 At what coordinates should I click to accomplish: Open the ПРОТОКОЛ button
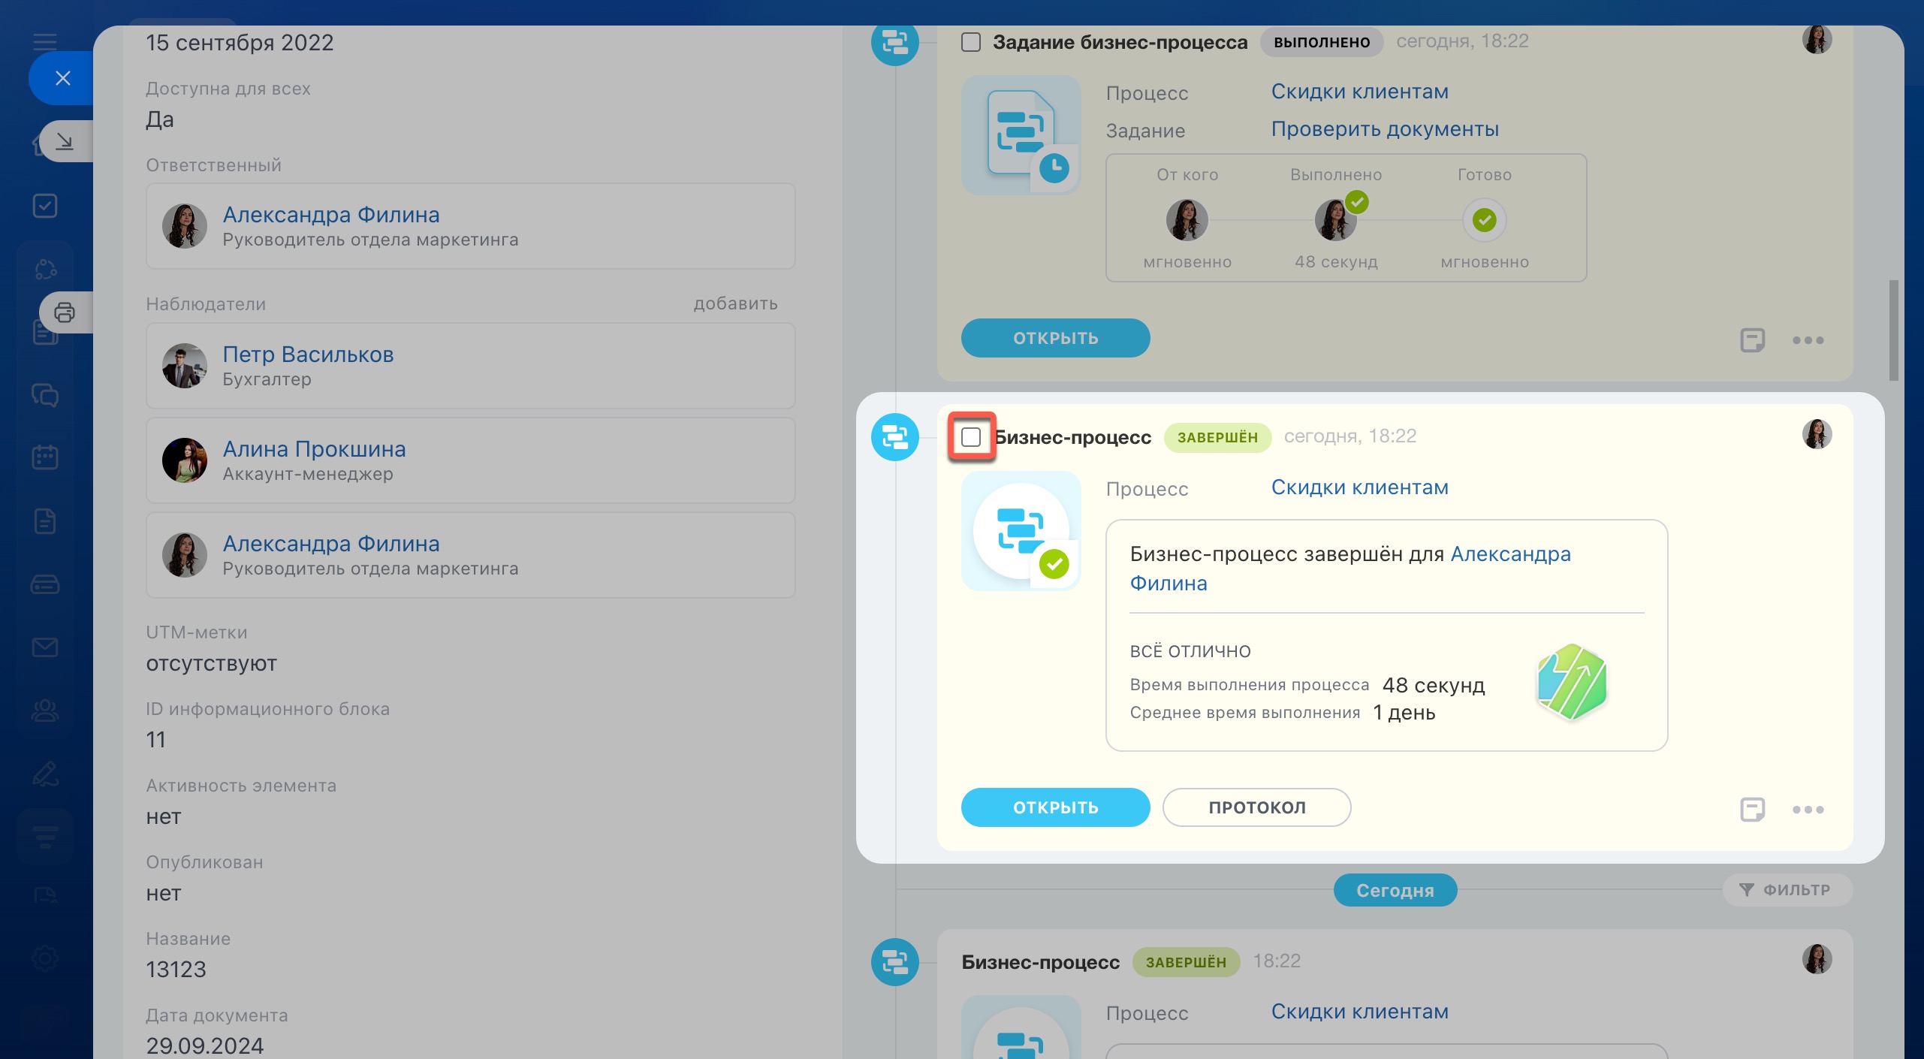click(1256, 807)
